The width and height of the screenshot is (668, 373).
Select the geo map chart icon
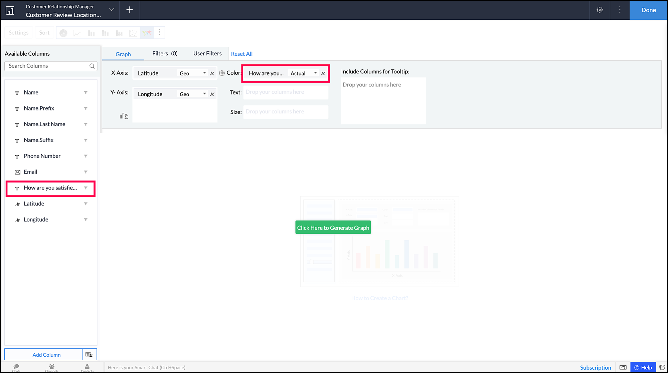coord(147,33)
